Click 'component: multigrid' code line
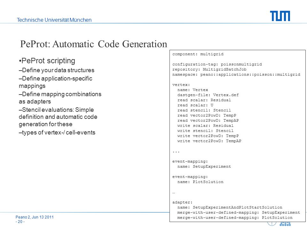The height and width of the screenshot is (230, 307). click(198, 54)
